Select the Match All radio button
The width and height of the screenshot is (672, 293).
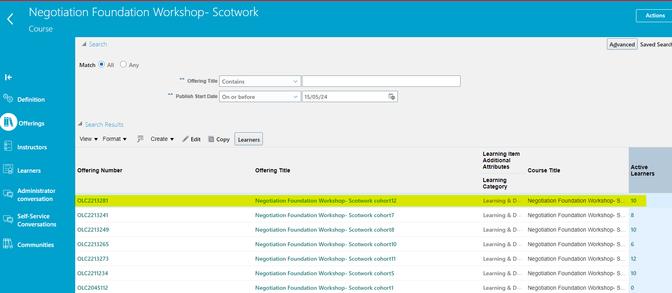[101, 64]
